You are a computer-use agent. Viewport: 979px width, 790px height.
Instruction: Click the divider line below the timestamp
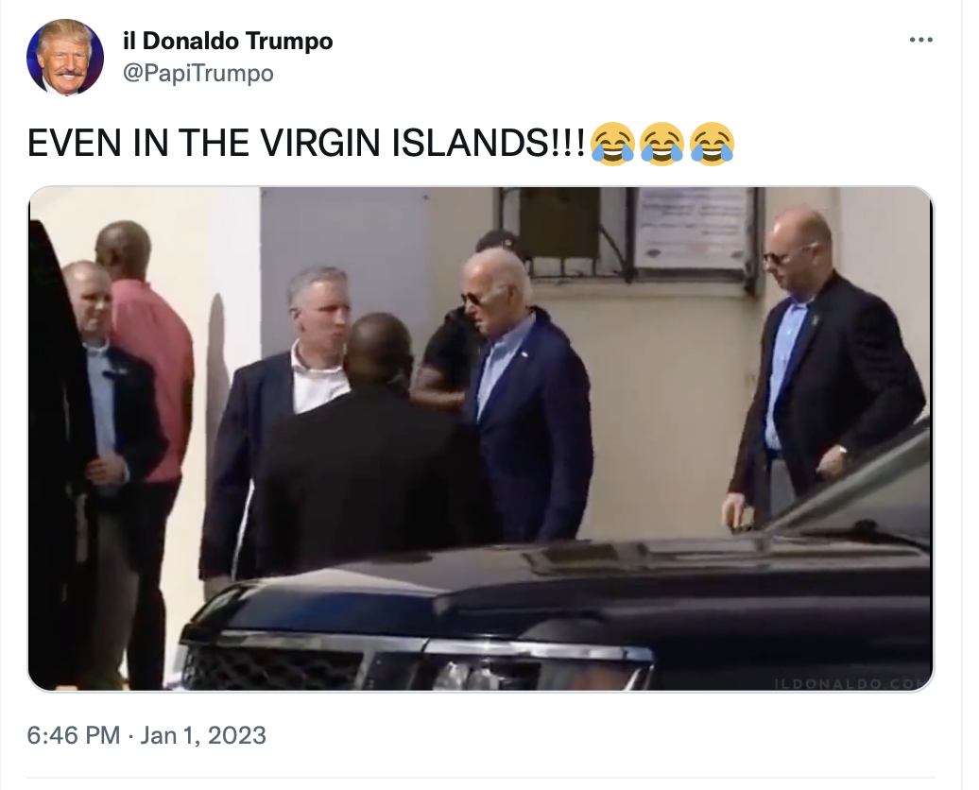[481, 778]
